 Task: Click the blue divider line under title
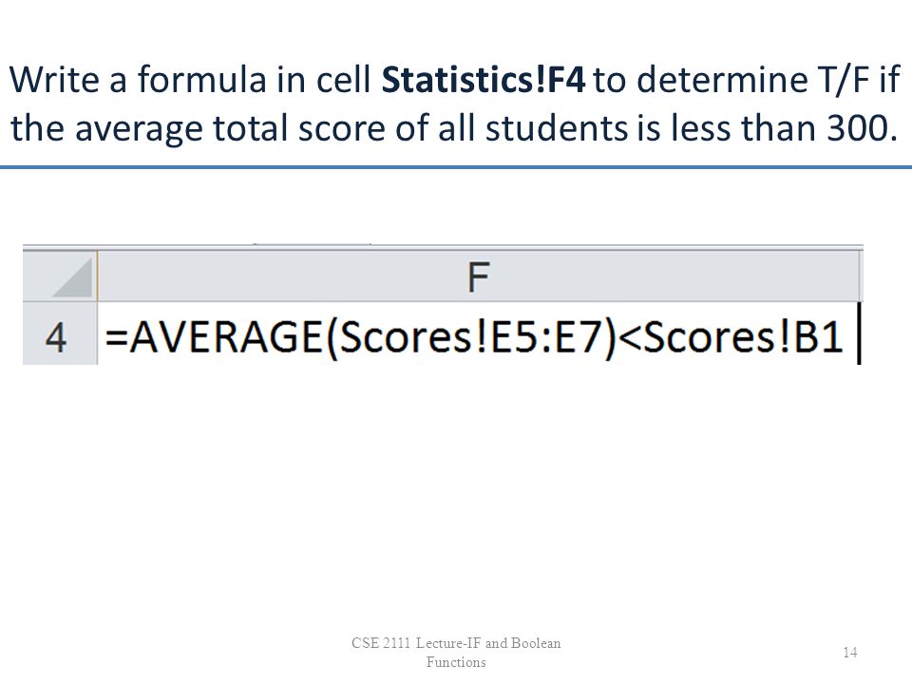coord(456,167)
